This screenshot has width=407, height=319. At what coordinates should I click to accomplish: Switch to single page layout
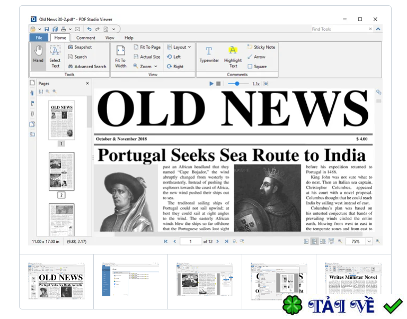[306, 241]
